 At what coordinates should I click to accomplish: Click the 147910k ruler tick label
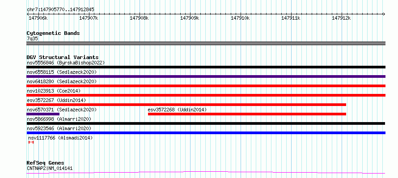tap(240, 18)
